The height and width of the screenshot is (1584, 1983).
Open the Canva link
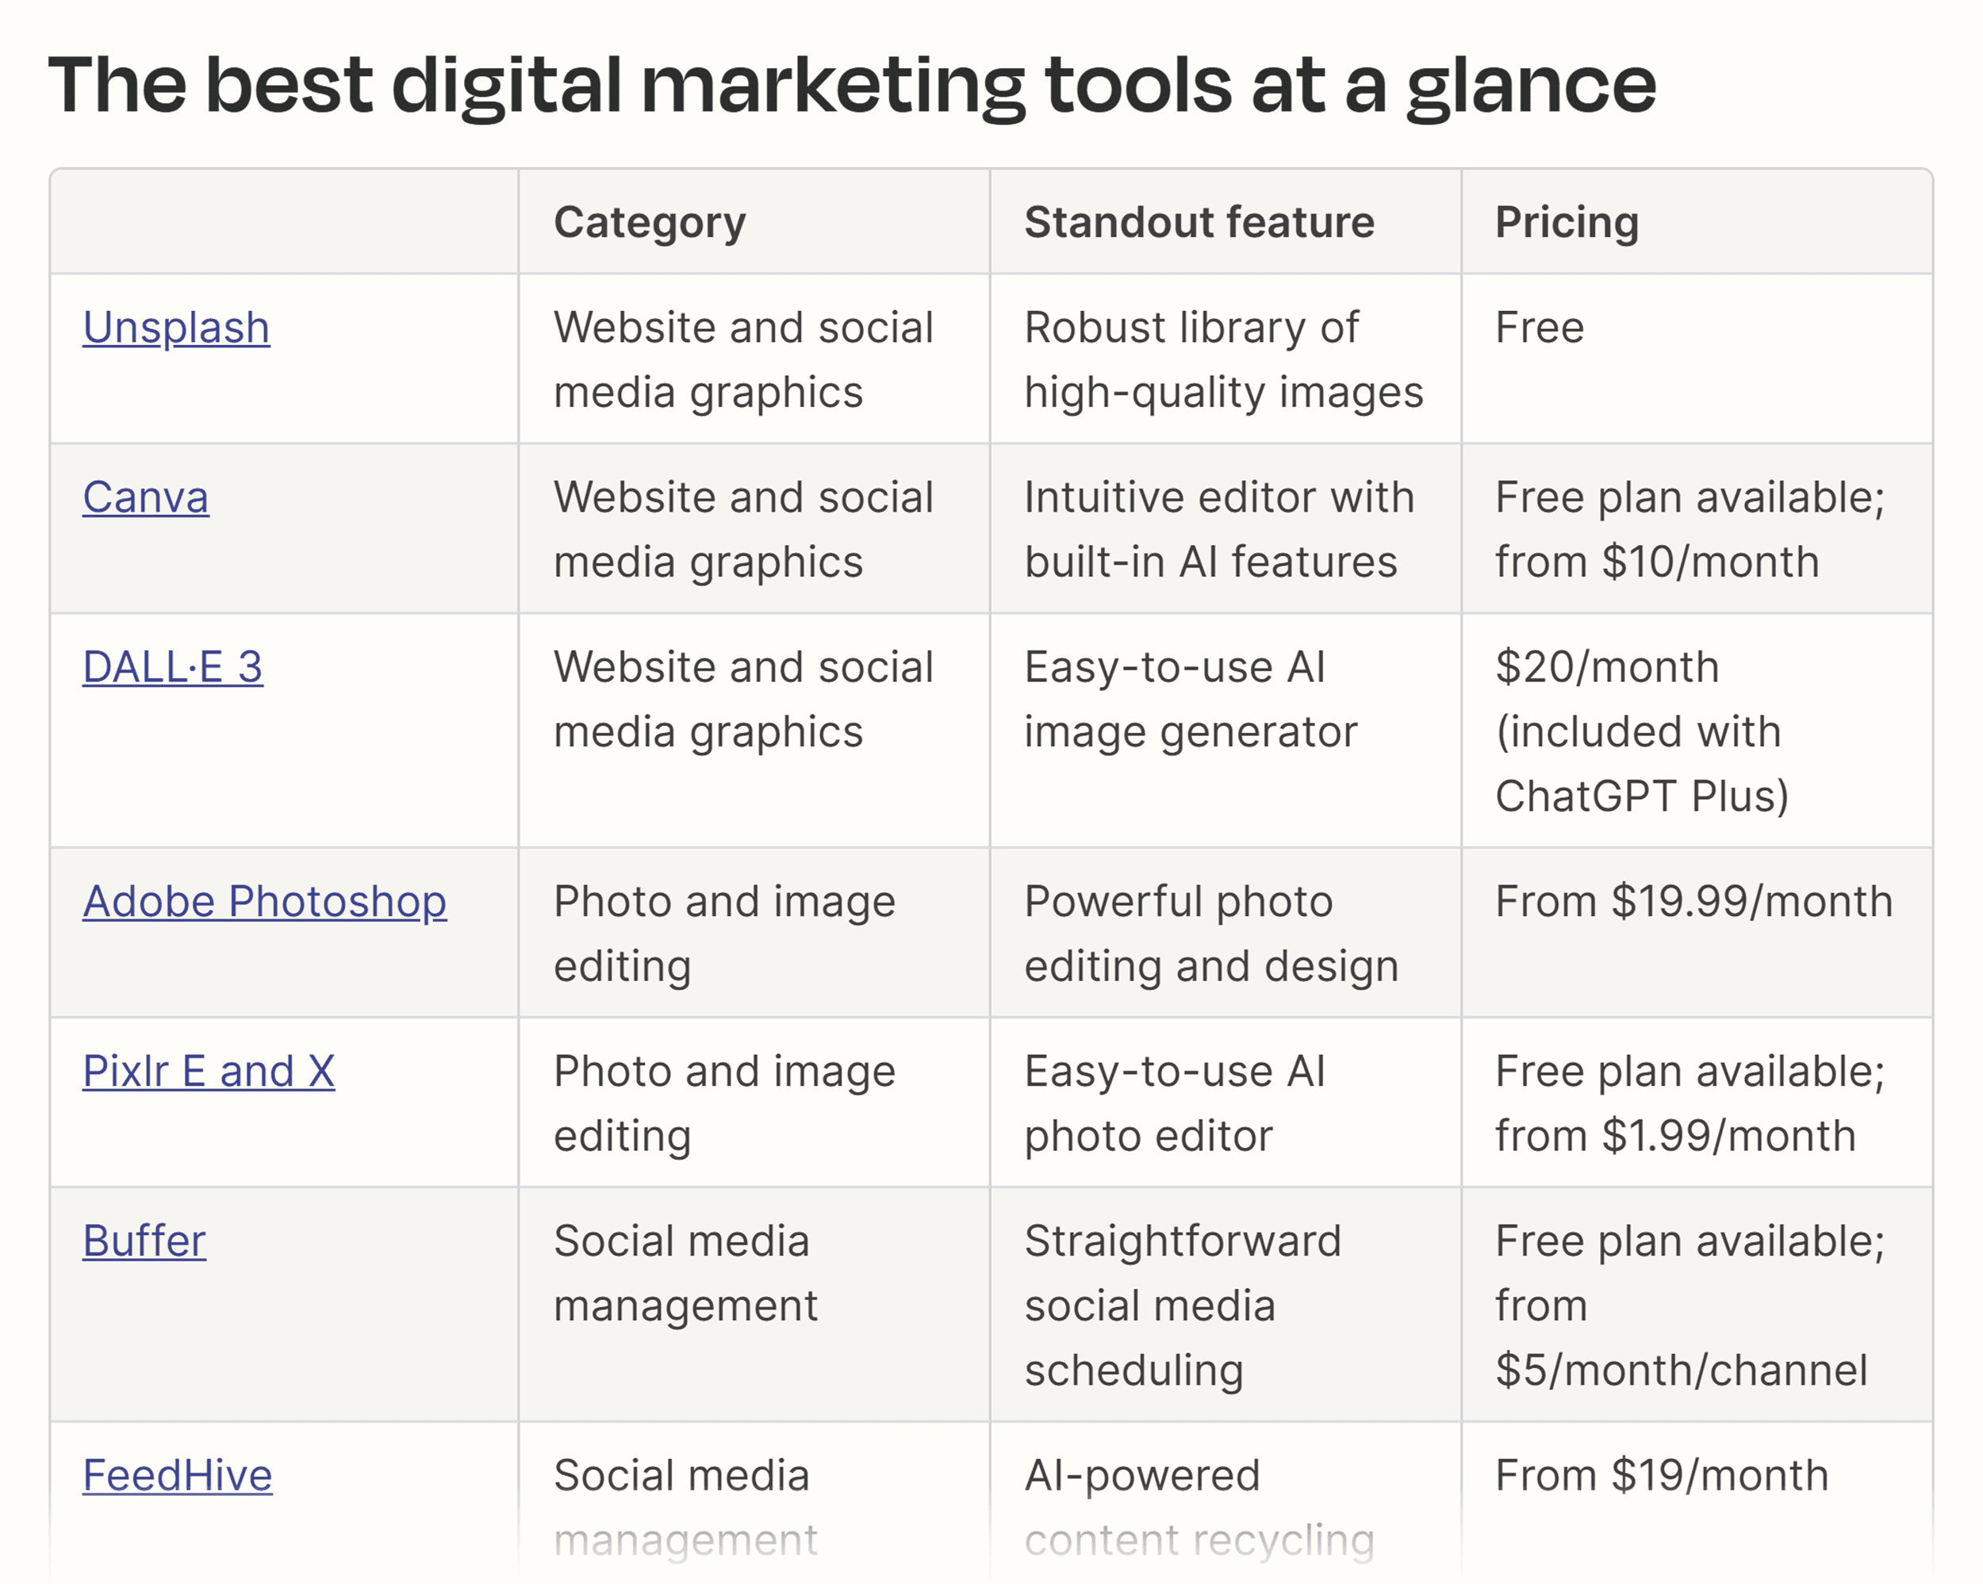click(x=145, y=497)
